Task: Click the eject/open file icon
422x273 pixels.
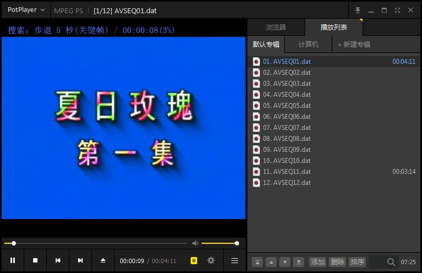Action: [x=103, y=260]
